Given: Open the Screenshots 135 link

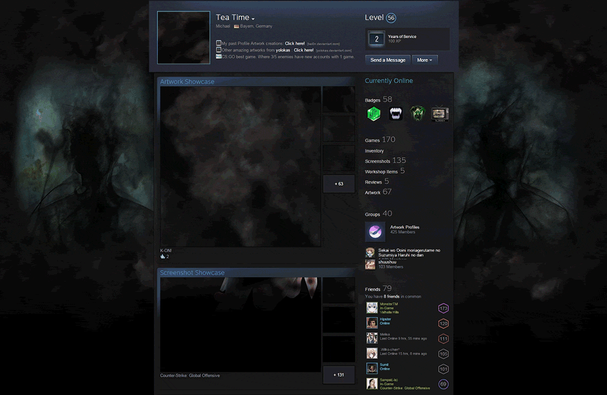Looking at the screenshot, I should 385,161.
